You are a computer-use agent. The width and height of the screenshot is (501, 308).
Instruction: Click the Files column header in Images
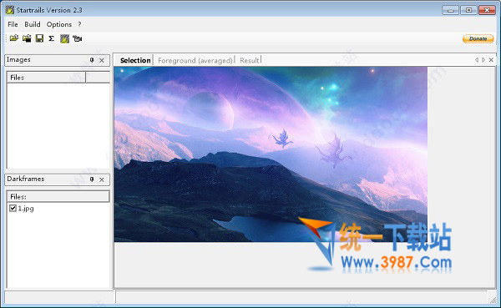click(x=46, y=78)
